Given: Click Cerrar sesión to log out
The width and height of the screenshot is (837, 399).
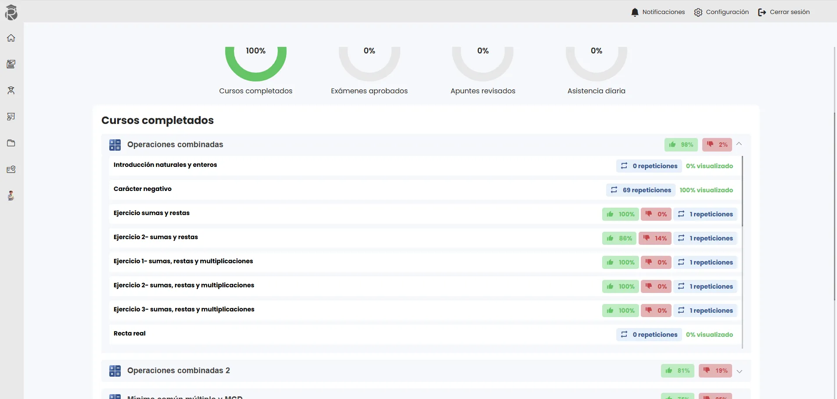Looking at the screenshot, I should coord(784,12).
